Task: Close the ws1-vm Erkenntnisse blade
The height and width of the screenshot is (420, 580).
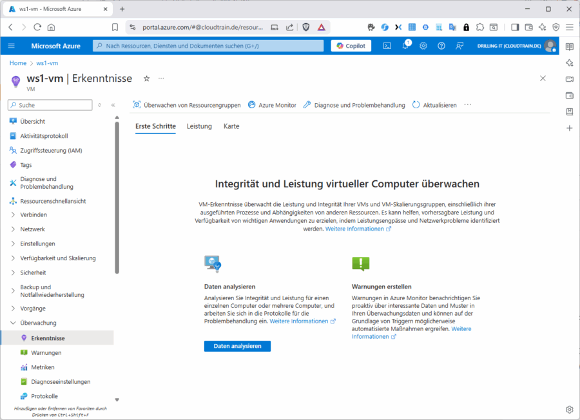Action: (x=543, y=79)
